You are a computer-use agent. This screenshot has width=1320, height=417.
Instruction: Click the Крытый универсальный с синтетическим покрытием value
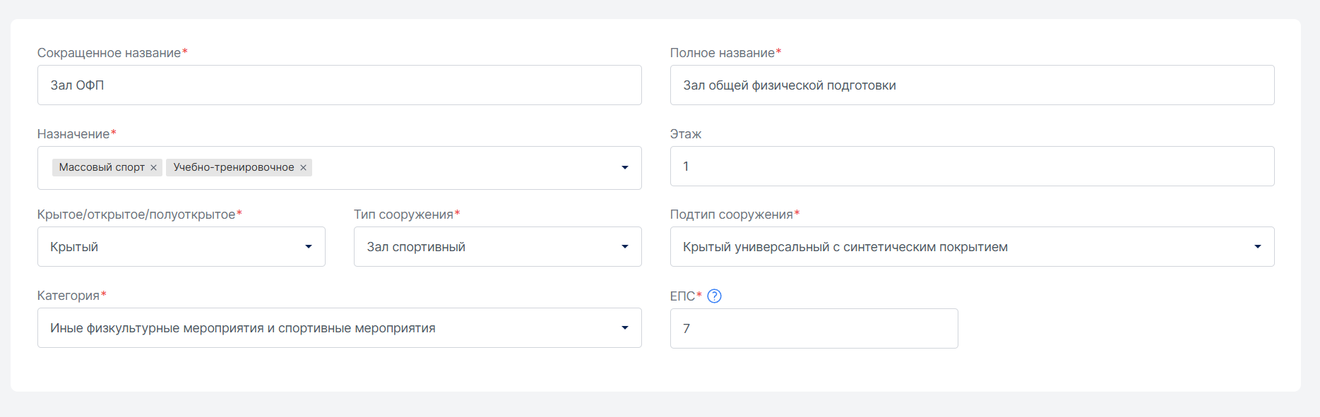click(845, 247)
